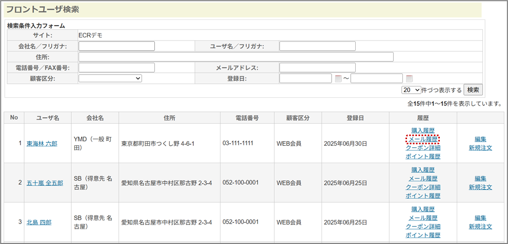Create 新規注文 for 北島 四郎
Image resolution: width=508 pixels, height=244 pixels.
(480, 227)
